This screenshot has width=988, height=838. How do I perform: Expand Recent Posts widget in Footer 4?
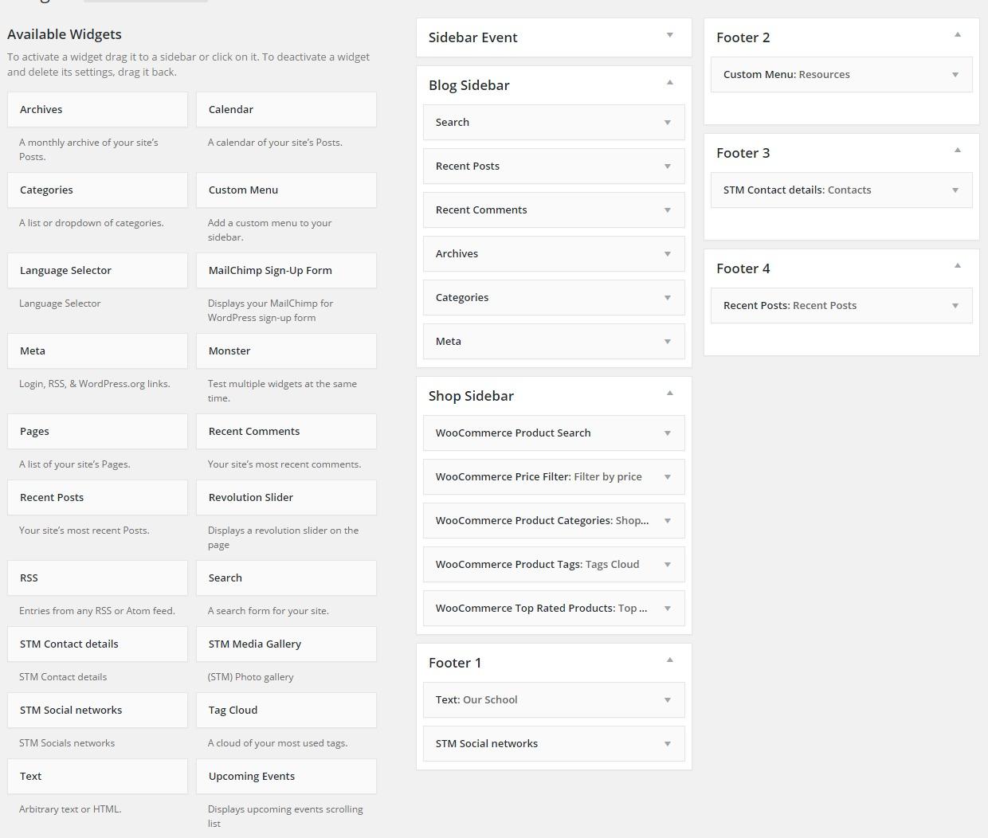955,306
